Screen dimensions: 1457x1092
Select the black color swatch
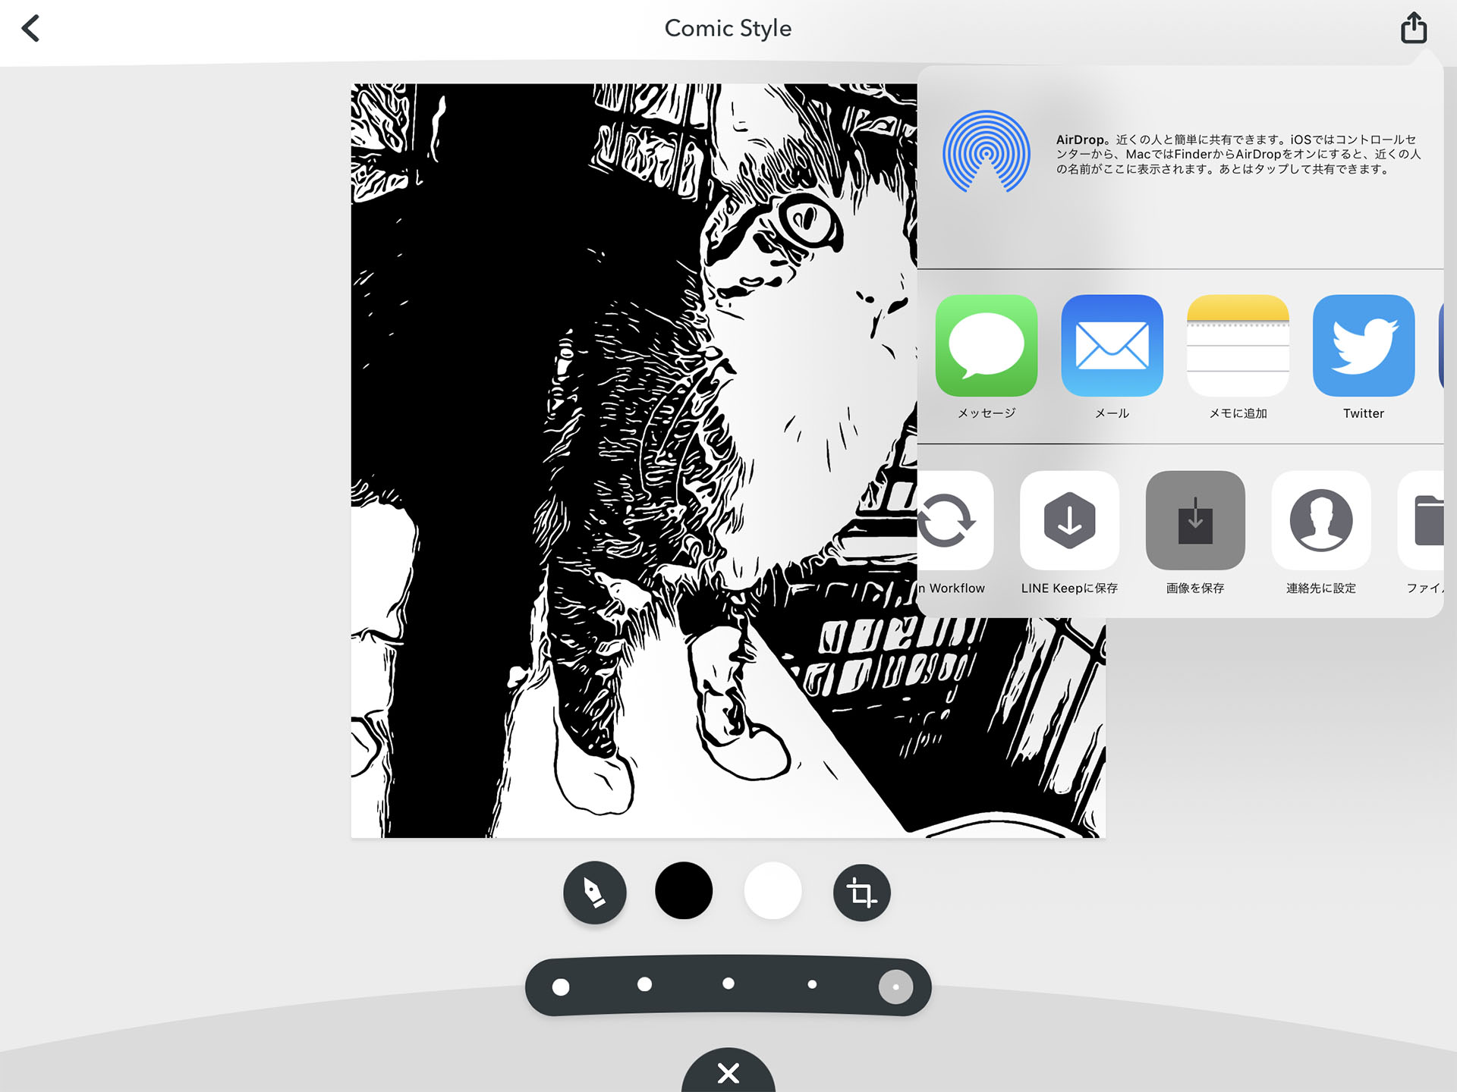(684, 893)
